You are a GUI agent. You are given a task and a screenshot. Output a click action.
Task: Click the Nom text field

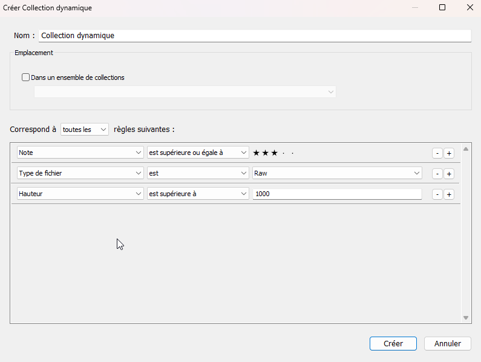254,36
